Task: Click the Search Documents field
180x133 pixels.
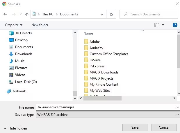Action: 151,14
